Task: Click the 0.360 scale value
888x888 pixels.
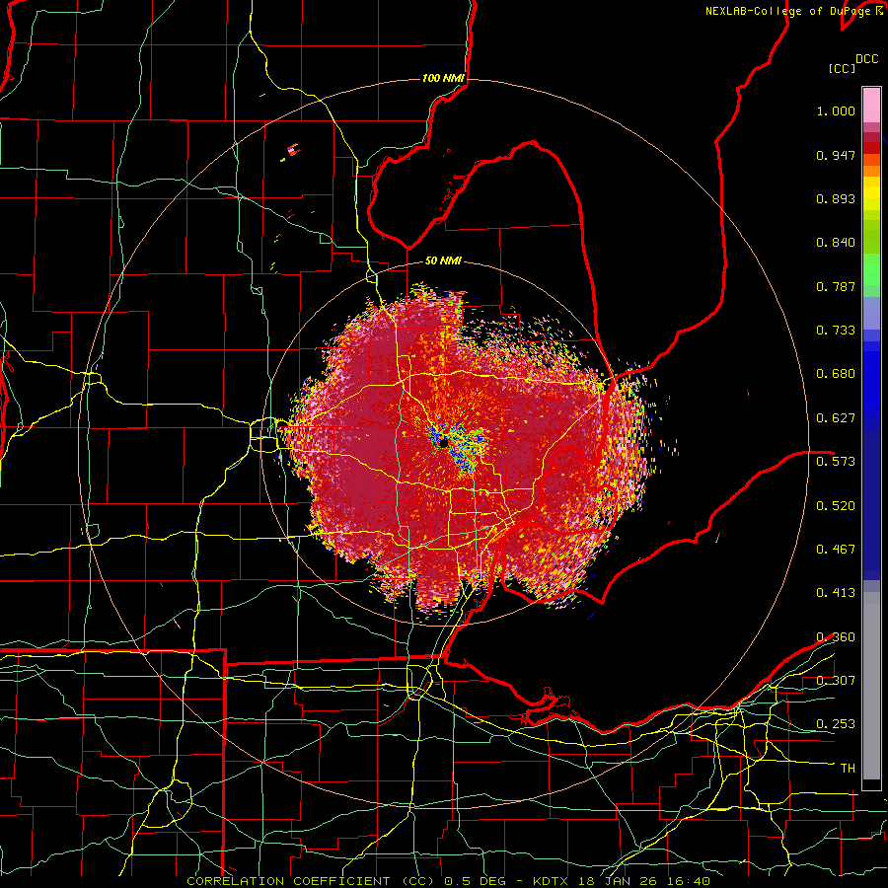Action: coord(836,637)
